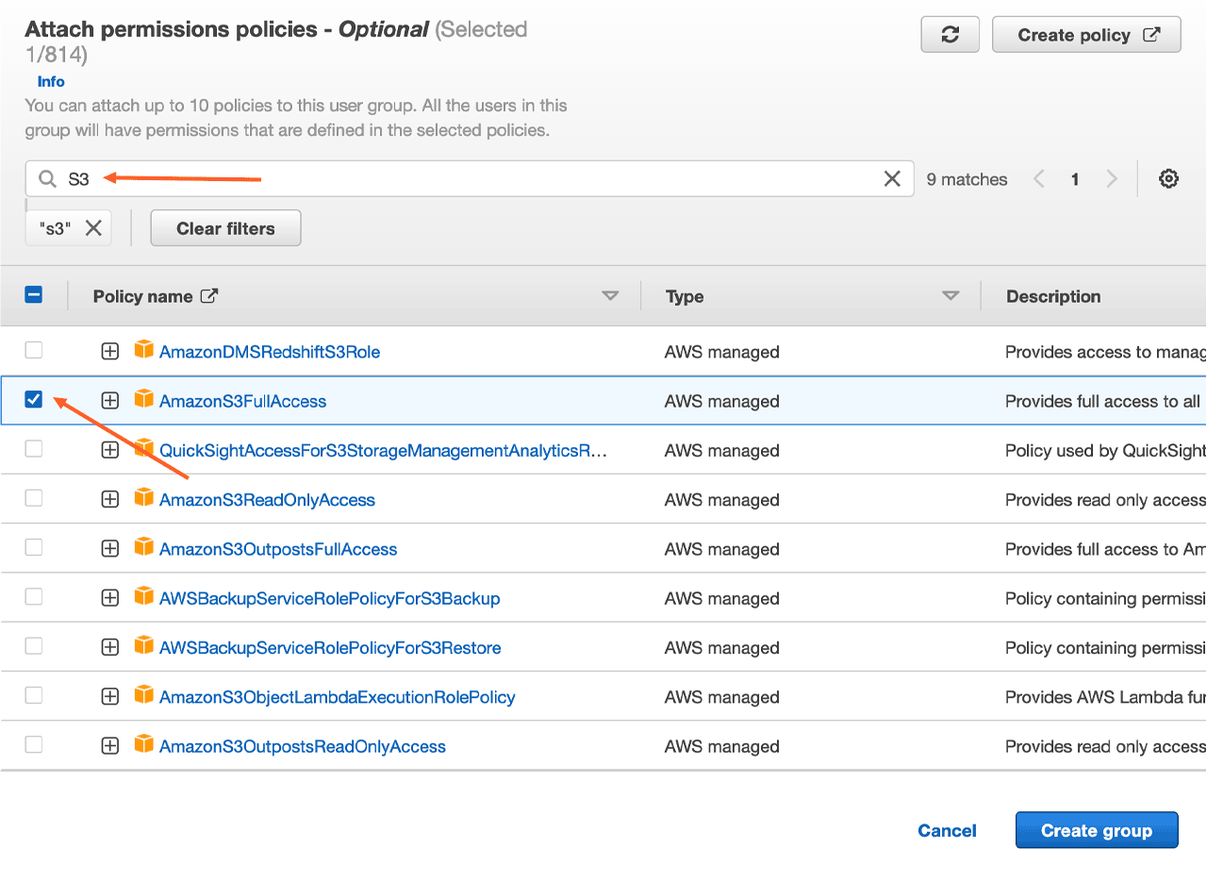The image size is (1207, 882).
Task: Click inside the policy search field
Action: pos(471,179)
